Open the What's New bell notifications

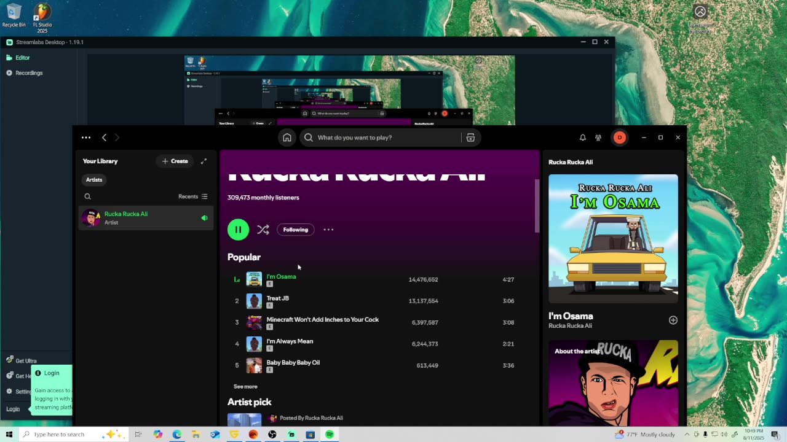click(x=583, y=138)
